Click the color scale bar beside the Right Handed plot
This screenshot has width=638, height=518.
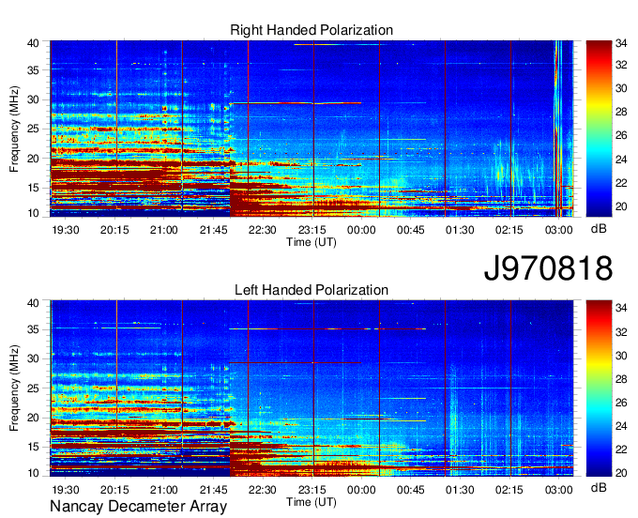(599, 129)
